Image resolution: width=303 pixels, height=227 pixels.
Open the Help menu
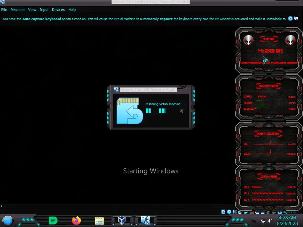click(x=72, y=10)
